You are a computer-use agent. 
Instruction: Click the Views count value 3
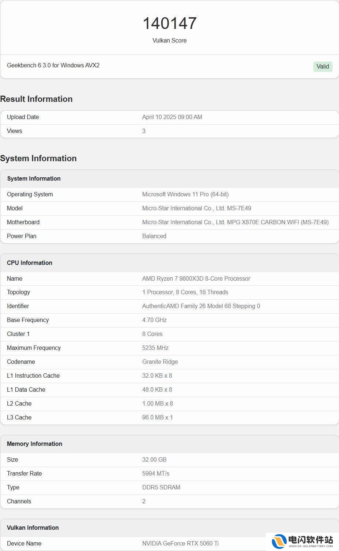144,131
